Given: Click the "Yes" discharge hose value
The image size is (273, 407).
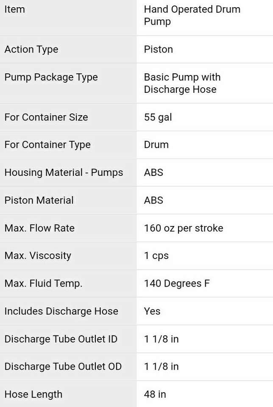Looking at the screenshot, I should pyautogui.click(x=152, y=311).
